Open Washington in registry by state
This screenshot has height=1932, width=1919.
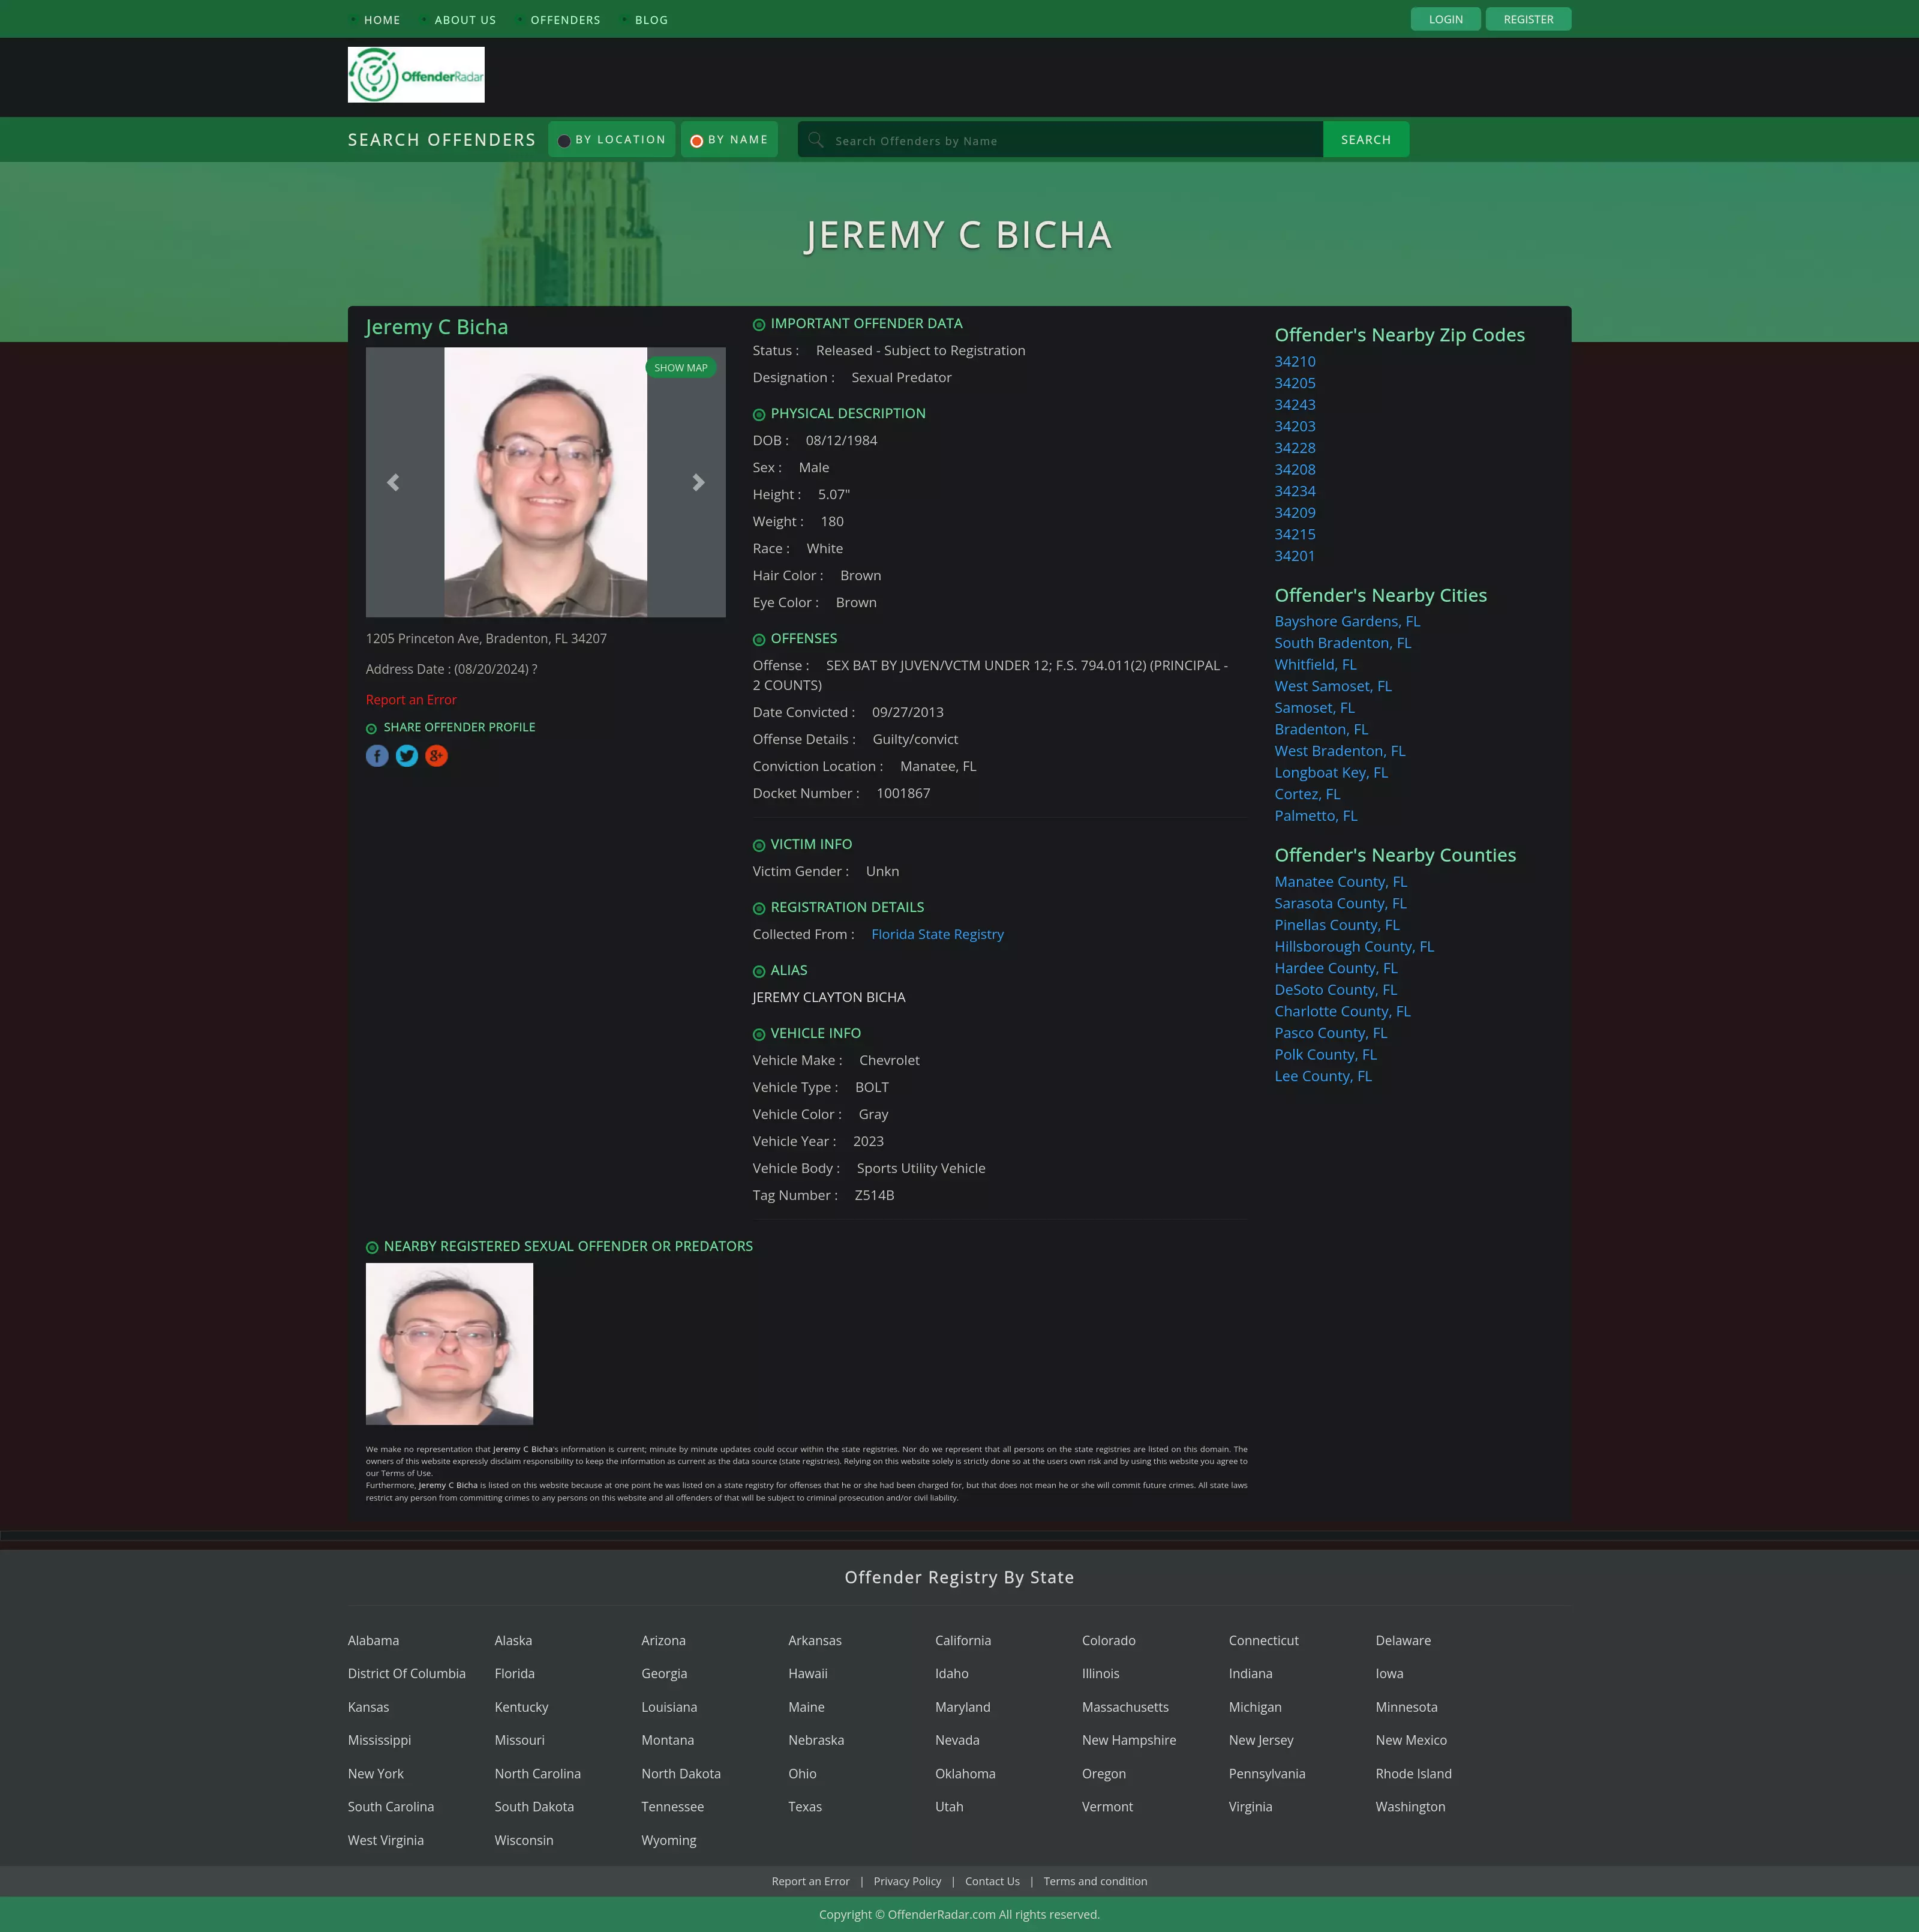click(x=1410, y=1807)
